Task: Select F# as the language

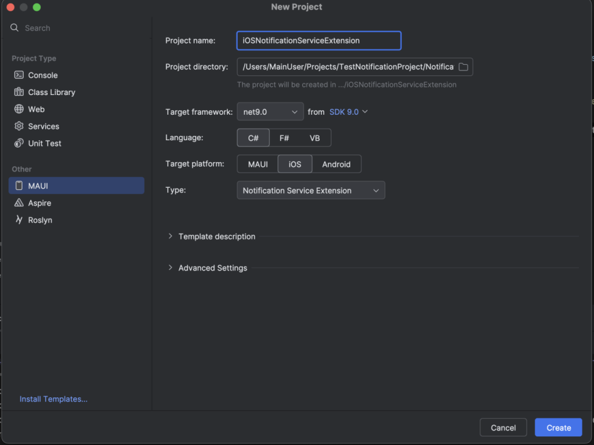Action: pyautogui.click(x=284, y=138)
